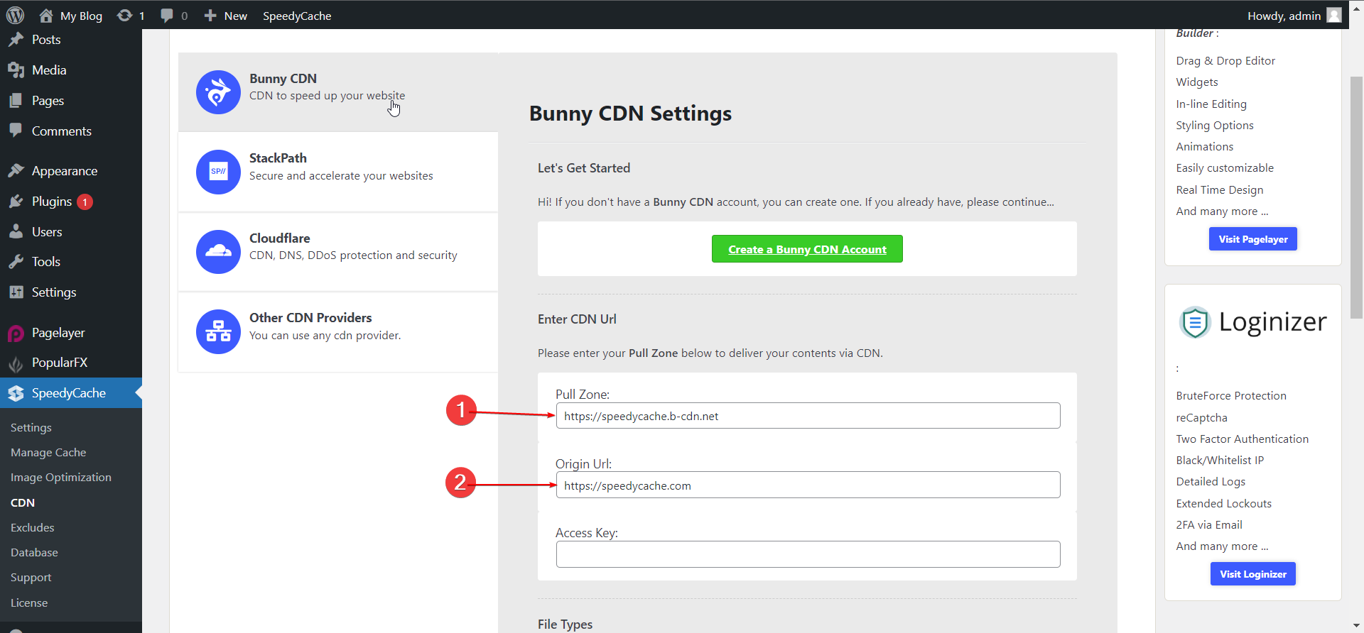
Task: Click the Settings sliders icon in sidebar
Action: tap(16, 292)
